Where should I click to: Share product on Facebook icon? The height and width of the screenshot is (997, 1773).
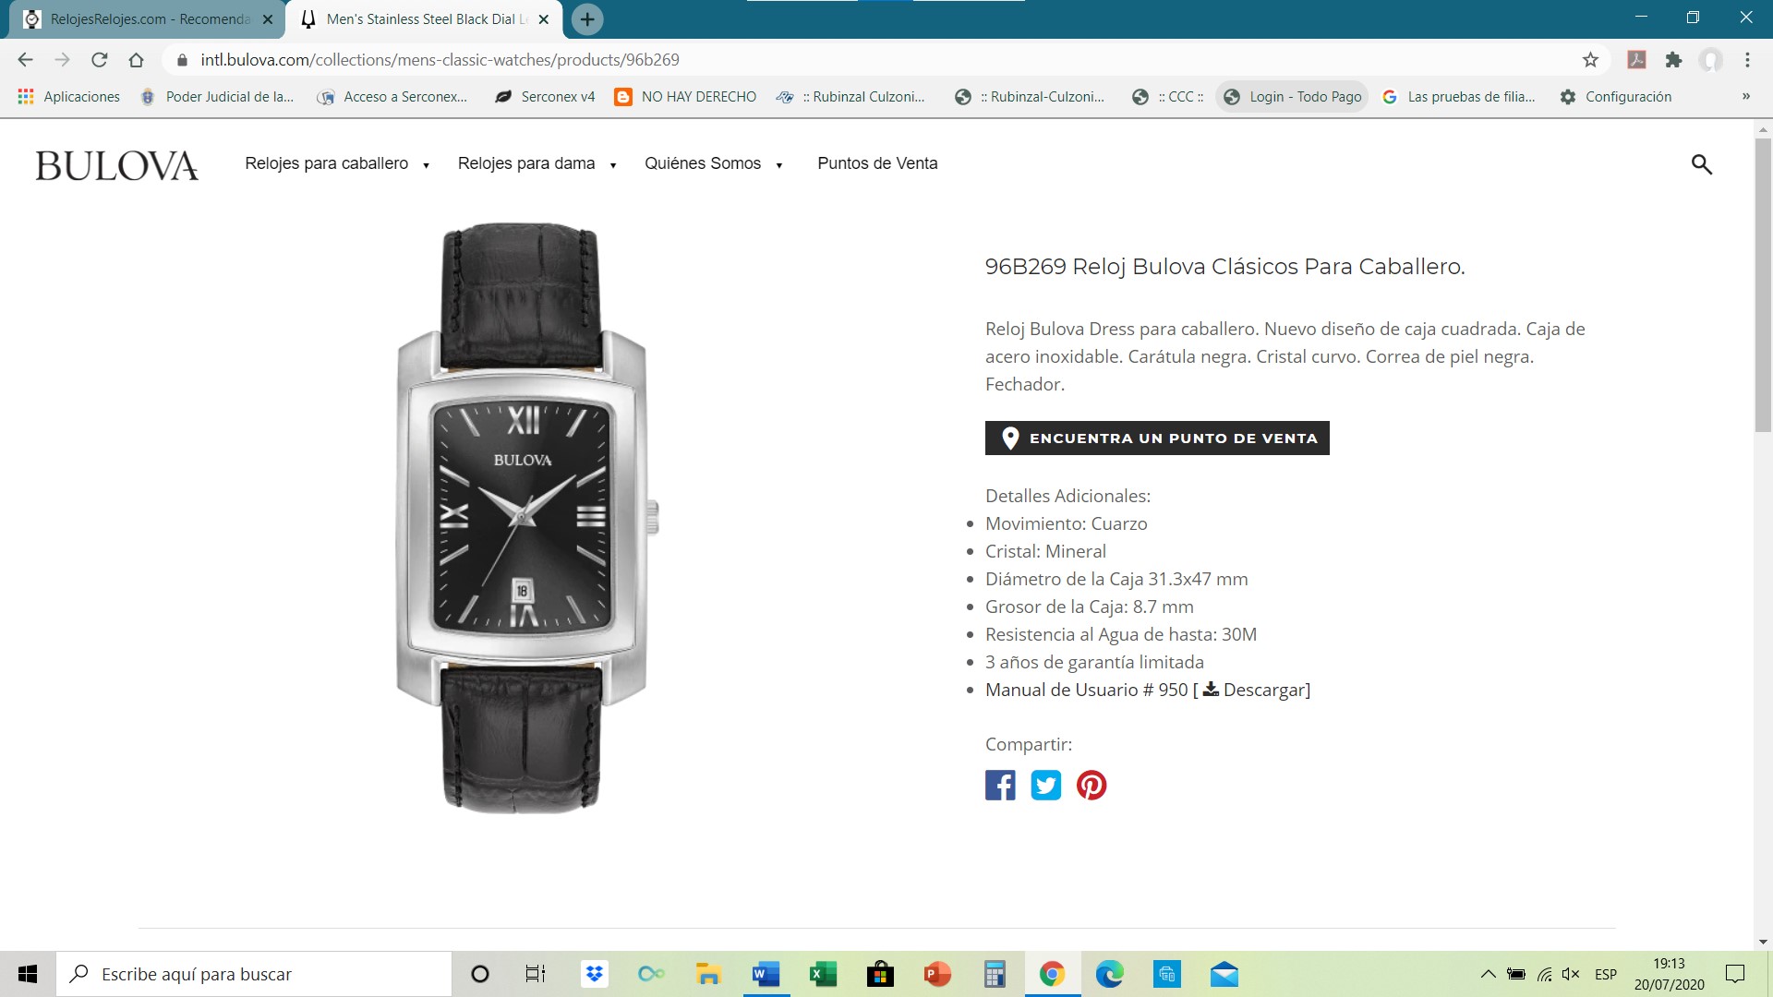(x=1000, y=785)
